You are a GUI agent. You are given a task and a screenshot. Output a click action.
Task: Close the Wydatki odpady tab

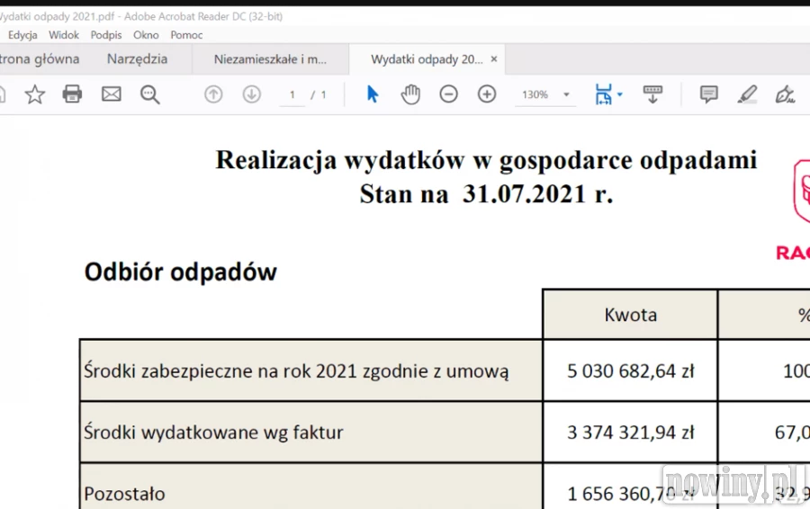[x=494, y=59]
